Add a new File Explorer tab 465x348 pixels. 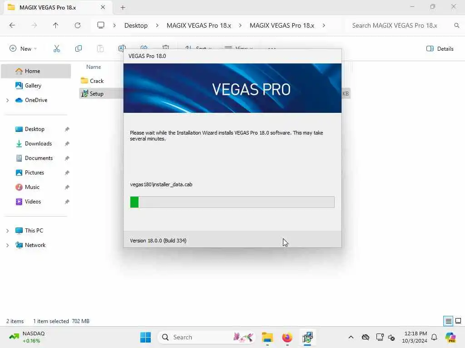(123, 8)
